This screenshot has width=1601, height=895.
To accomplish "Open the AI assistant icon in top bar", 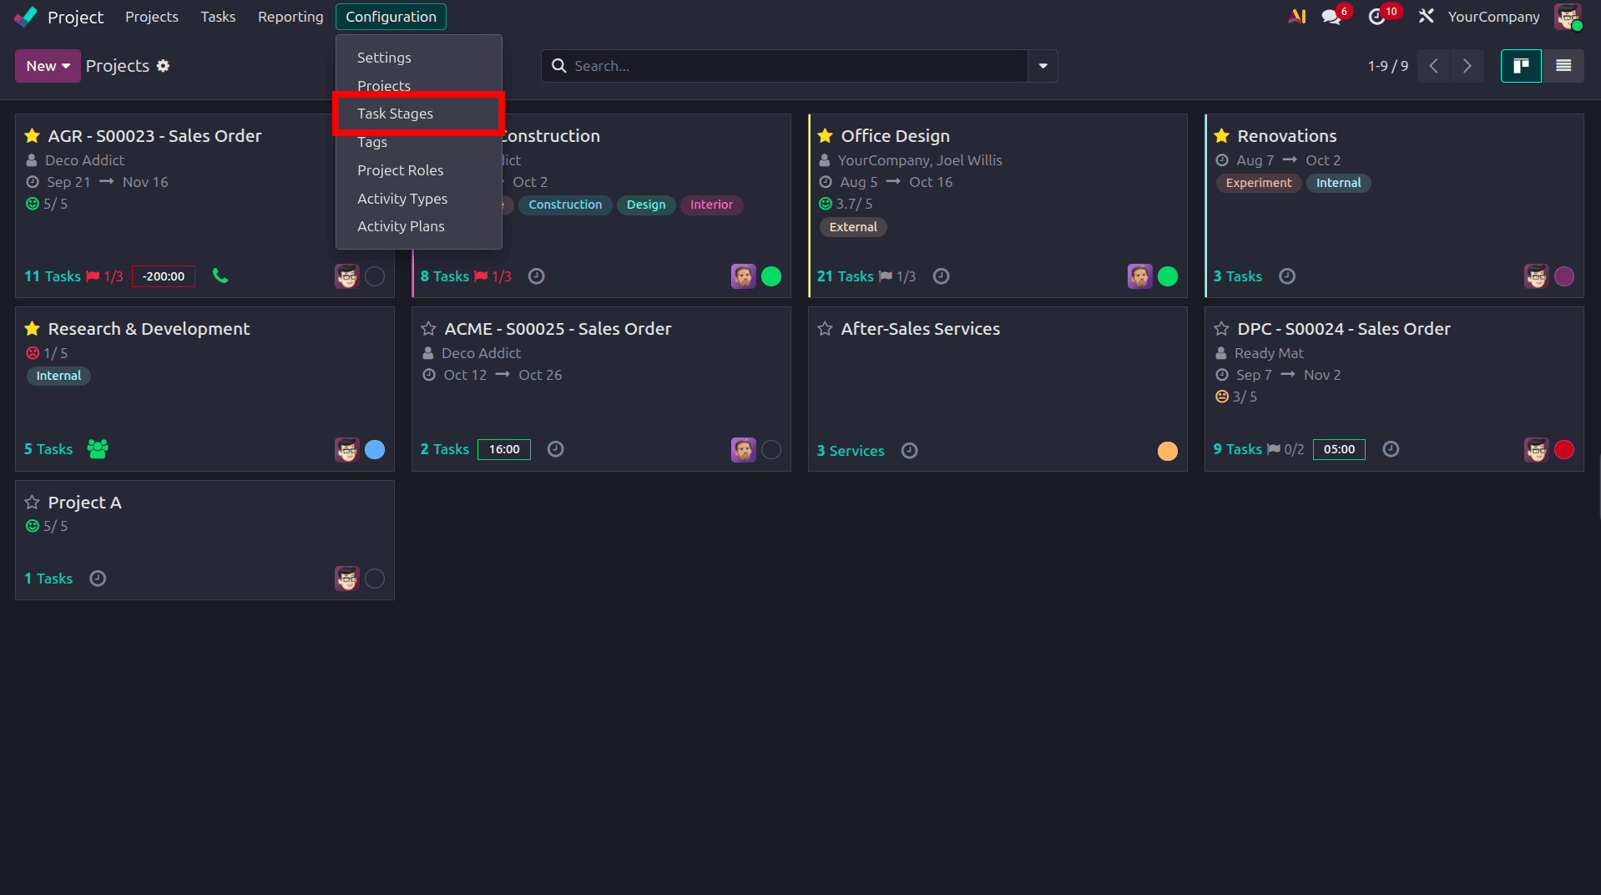I will pyautogui.click(x=1297, y=16).
